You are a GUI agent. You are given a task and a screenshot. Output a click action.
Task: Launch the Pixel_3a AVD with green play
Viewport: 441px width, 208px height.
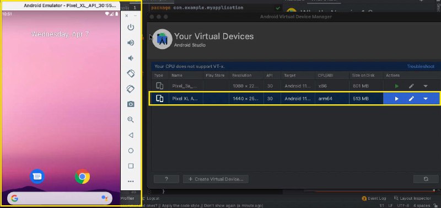point(396,86)
